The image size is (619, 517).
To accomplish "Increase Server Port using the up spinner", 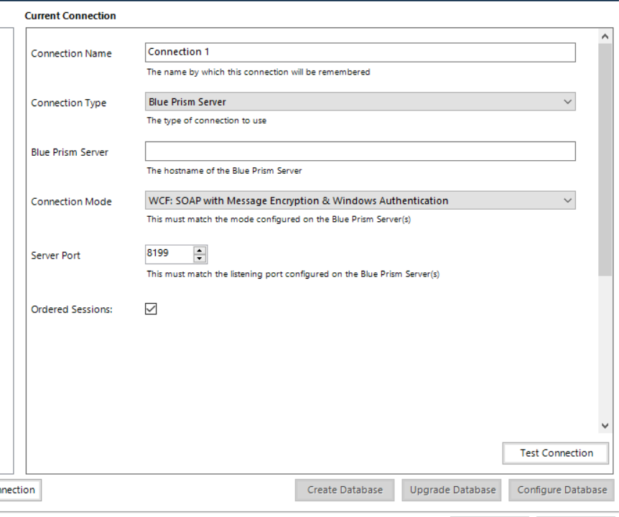I will coord(200,251).
